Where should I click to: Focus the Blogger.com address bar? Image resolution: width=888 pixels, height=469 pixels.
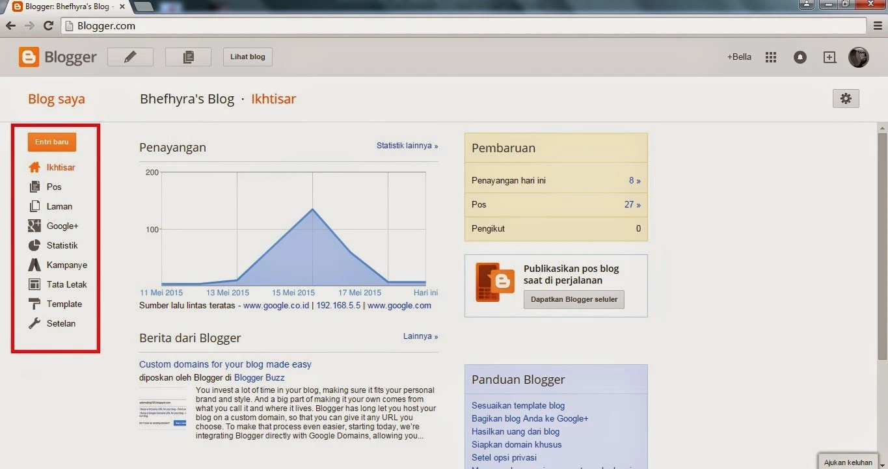pyautogui.click(x=464, y=26)
